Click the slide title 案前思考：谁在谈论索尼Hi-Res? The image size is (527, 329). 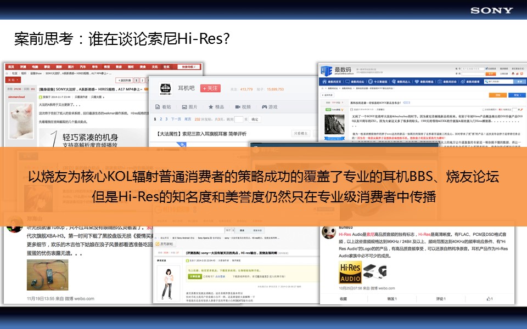pyautogui.click(x=122, y=38)
